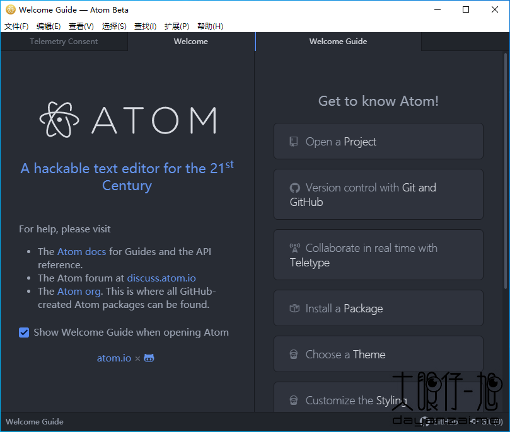This screenshot has width=510, height=432.
Task: Close the Atom Beta window
Action: [x=495, y=9]
